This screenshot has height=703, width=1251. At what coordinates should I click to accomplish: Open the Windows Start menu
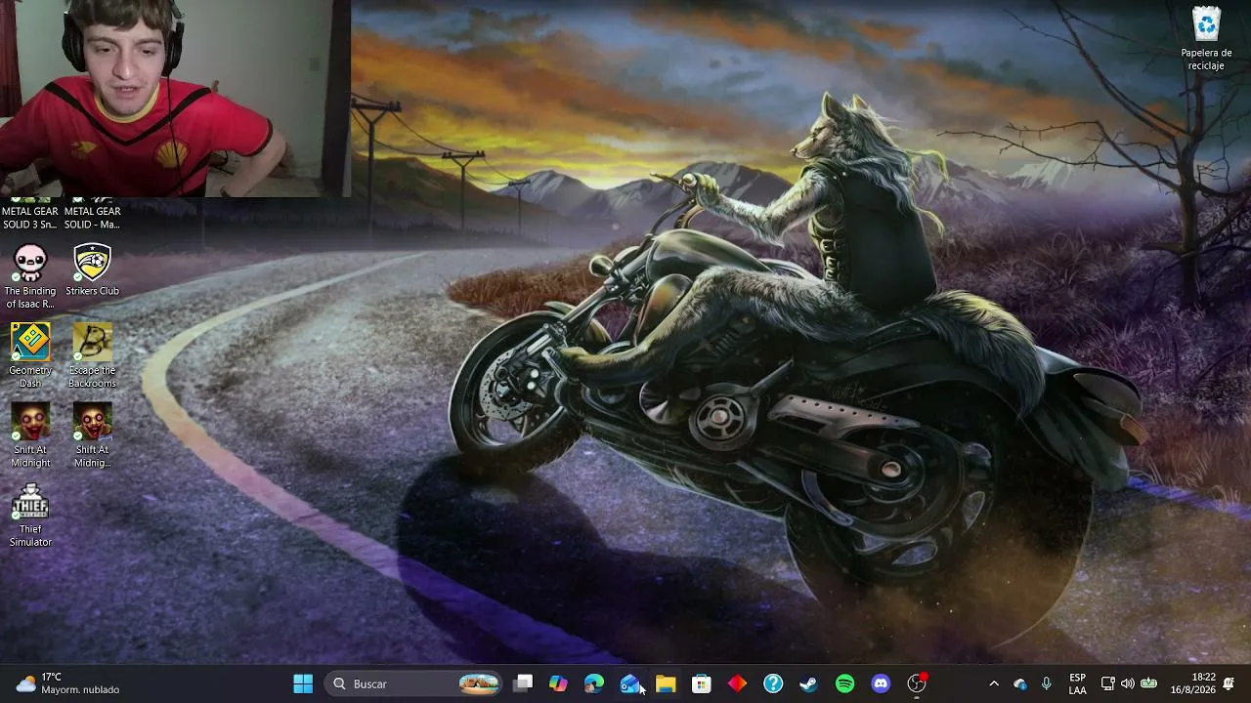coord(303,683)
